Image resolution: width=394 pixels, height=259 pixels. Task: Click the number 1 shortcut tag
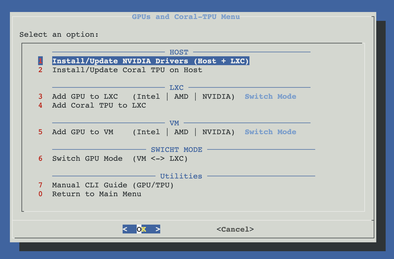[x=40, y=61]
